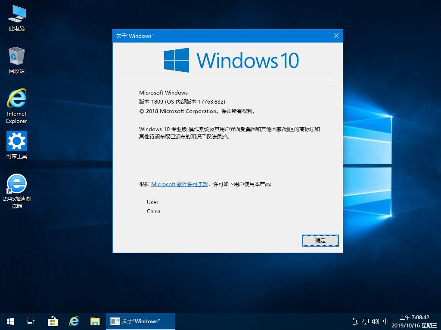Open the 此电脑 desktop icon
The height and width of the screenshot is (330, 441).
[17, 18]
